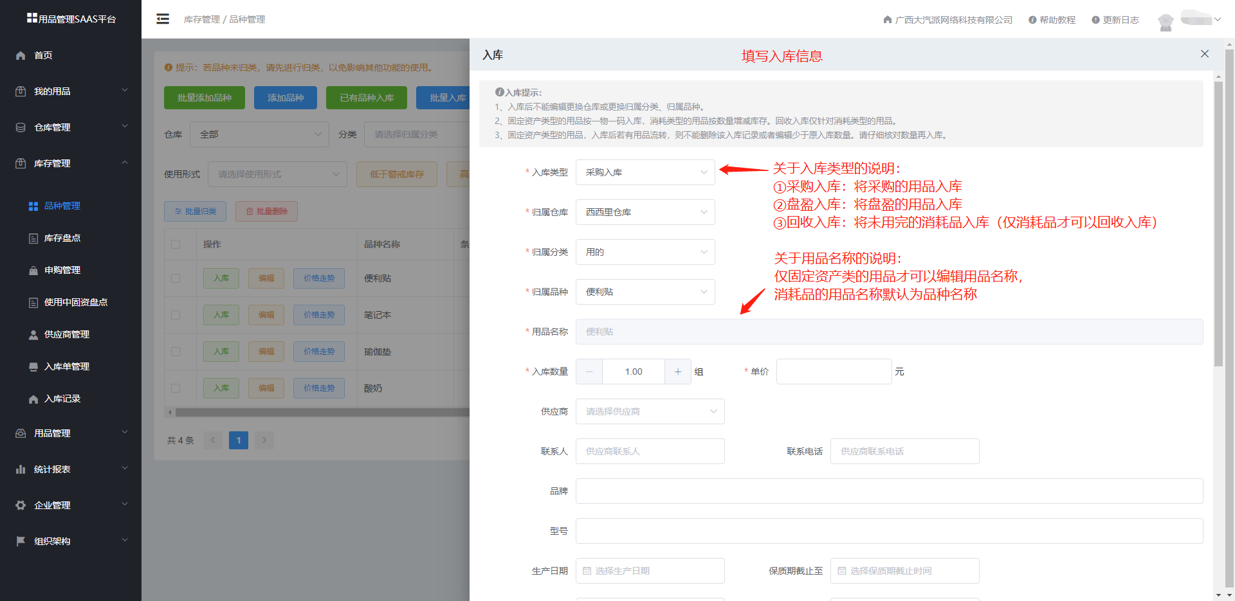
Task: Click the 品种管理 grid icon
Action: 33,206
